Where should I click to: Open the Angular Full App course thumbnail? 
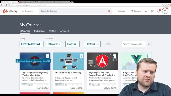tap(102, 61)
